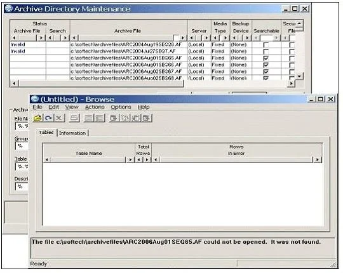Viewport: 343px width, 273px height.
Task: Open the Actions menu
Action: point(95,107)
